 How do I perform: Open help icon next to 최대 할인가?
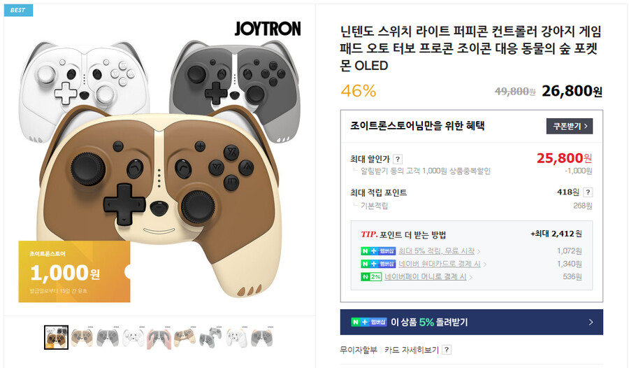[x=398, y=159]
